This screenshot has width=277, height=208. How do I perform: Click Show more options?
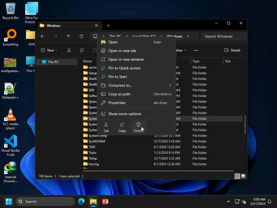[136, 114]
